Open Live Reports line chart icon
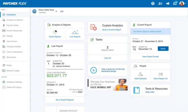 pyautogui.click(x=75, y=32)
